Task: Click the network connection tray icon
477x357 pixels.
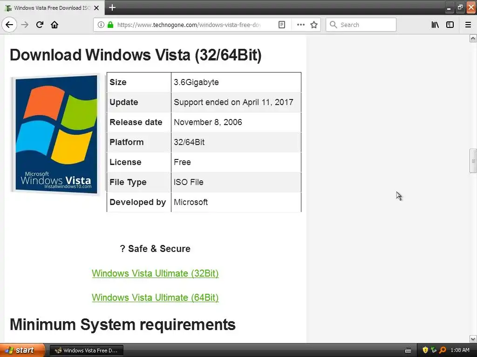Action: 434,350
